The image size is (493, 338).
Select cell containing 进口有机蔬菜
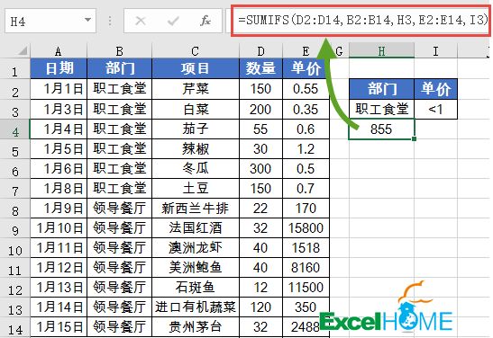(196, 307)
